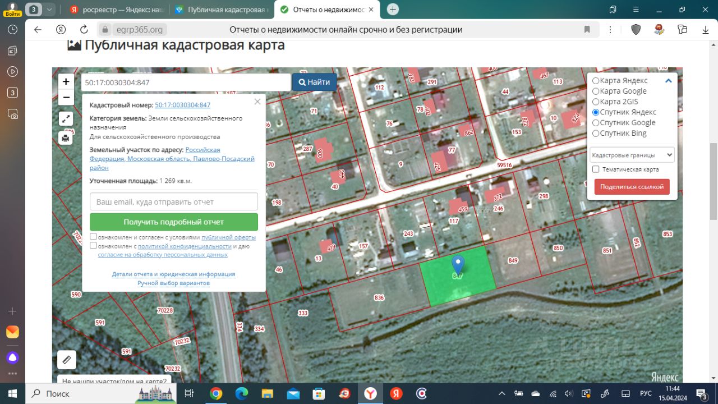This screenshot has height=404, width=718.
Task: Click Получить подробный отчет button
Action: pyautogui.click(x=174, y=222)
